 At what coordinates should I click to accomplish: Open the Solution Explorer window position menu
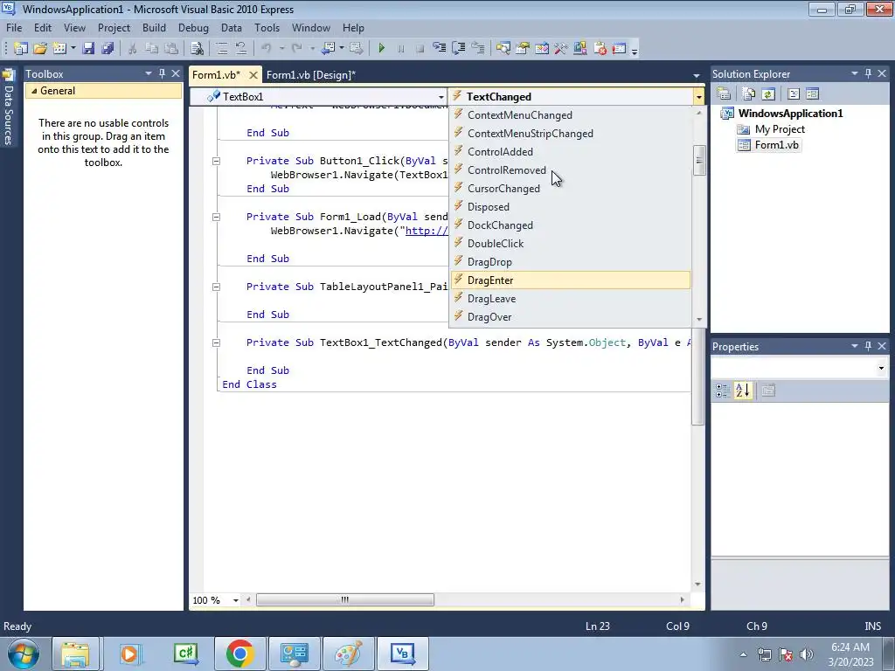[855, 73]
